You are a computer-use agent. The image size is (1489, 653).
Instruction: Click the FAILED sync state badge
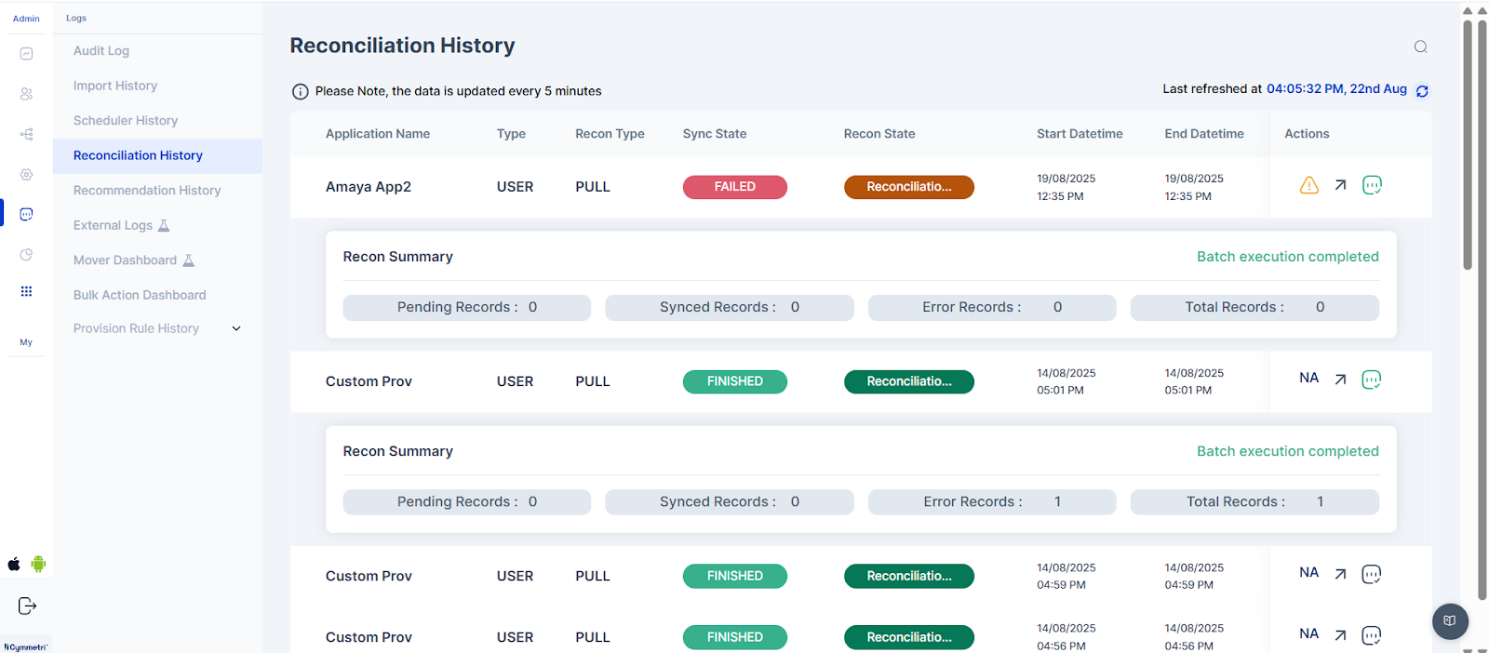click(x=735, y=187)
